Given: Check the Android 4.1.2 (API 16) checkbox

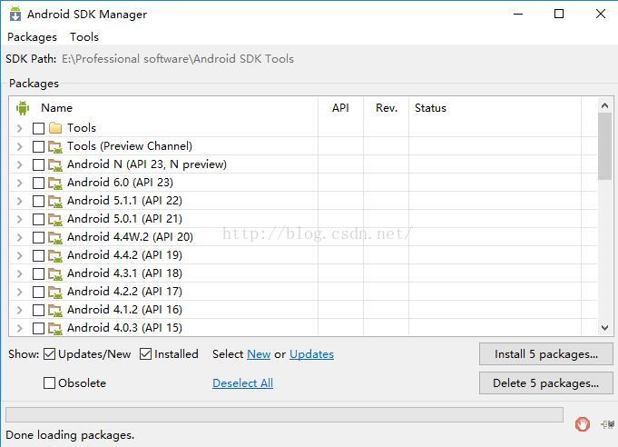Looking at the screenshot, I should (x=38, y=310).
